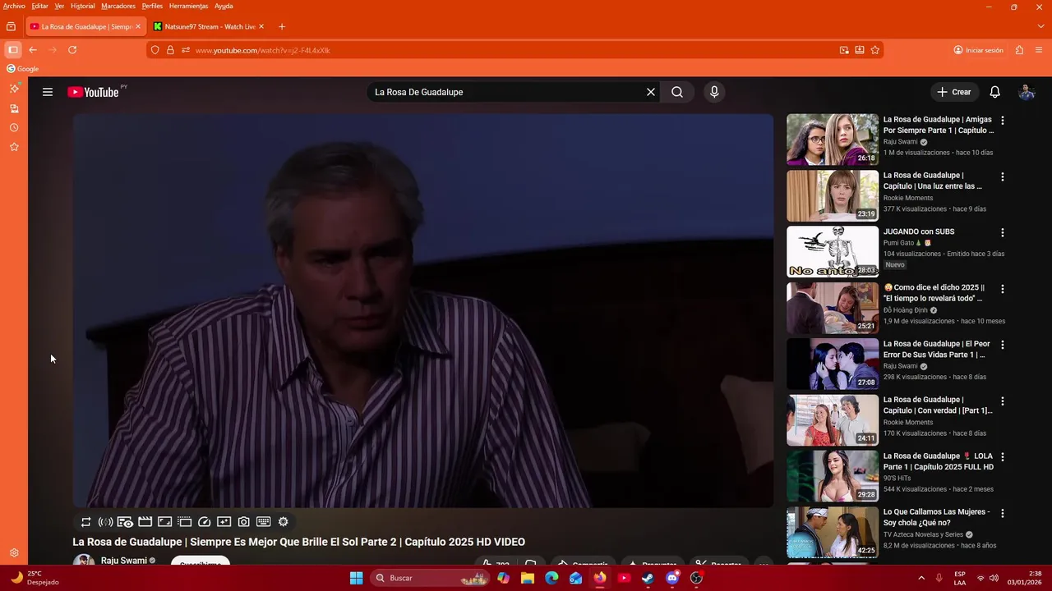
Task: Open Firefox extensions puzzle icon
Action: pyautogui.click(x=1019, y=50)
